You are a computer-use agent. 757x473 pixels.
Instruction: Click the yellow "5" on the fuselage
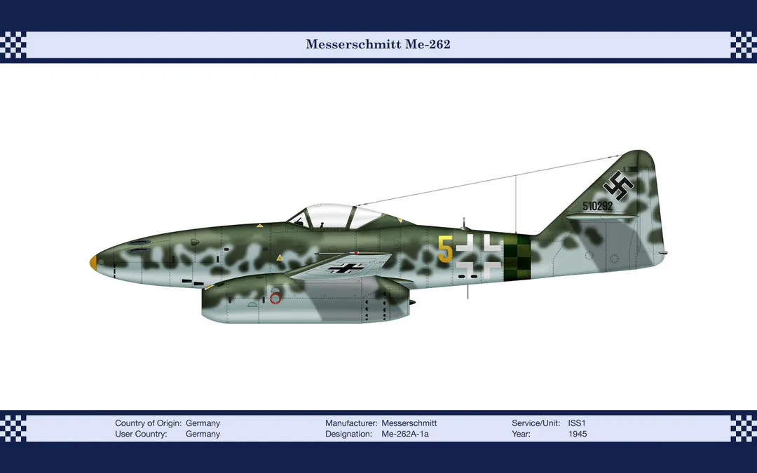(446, 249)
